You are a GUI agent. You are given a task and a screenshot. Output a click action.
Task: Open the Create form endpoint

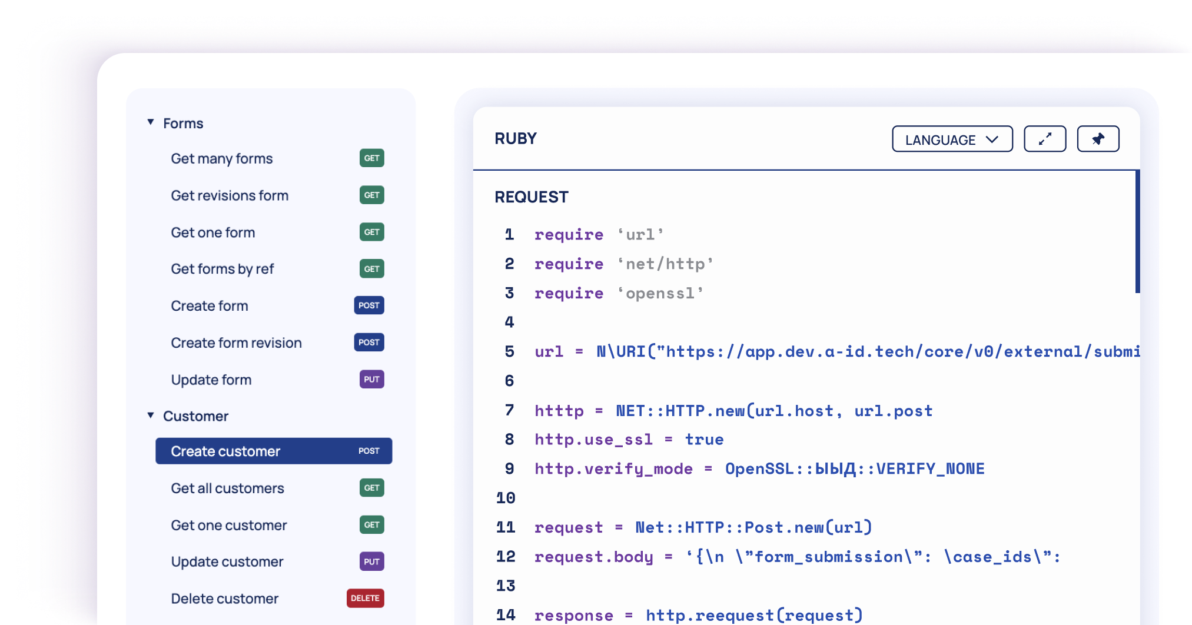[210, 306]
